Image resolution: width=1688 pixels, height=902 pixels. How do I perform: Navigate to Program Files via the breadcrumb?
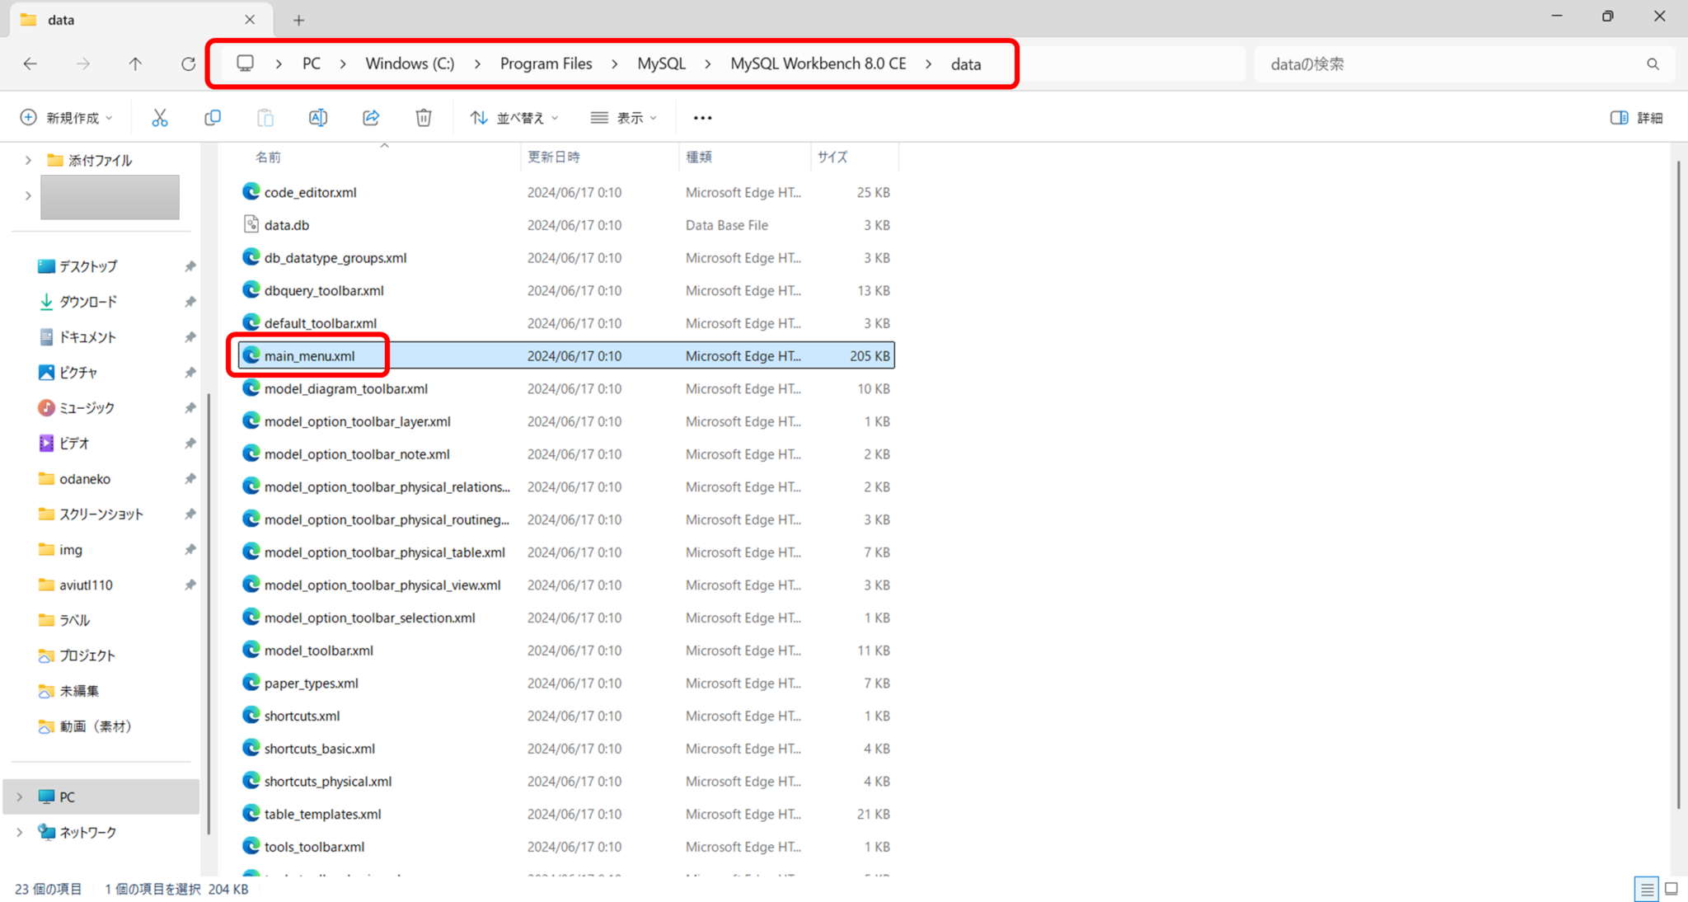tap(546, 63)
